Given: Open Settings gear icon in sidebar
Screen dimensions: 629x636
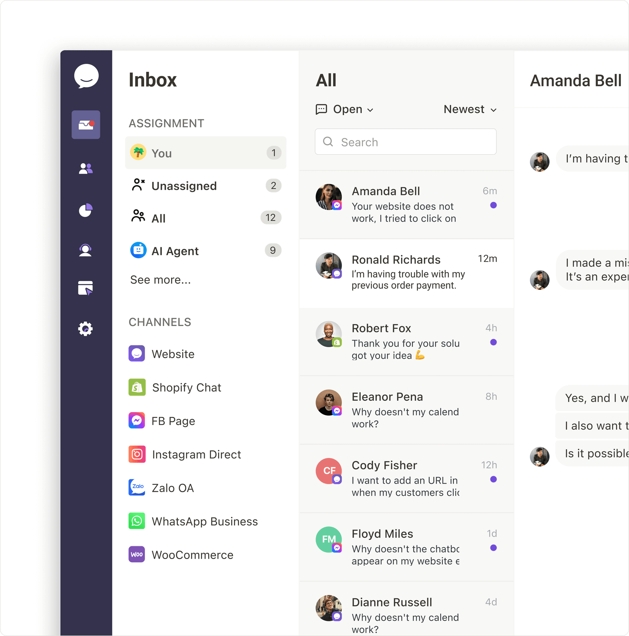Looking at the screenshot, I should 86,329.
